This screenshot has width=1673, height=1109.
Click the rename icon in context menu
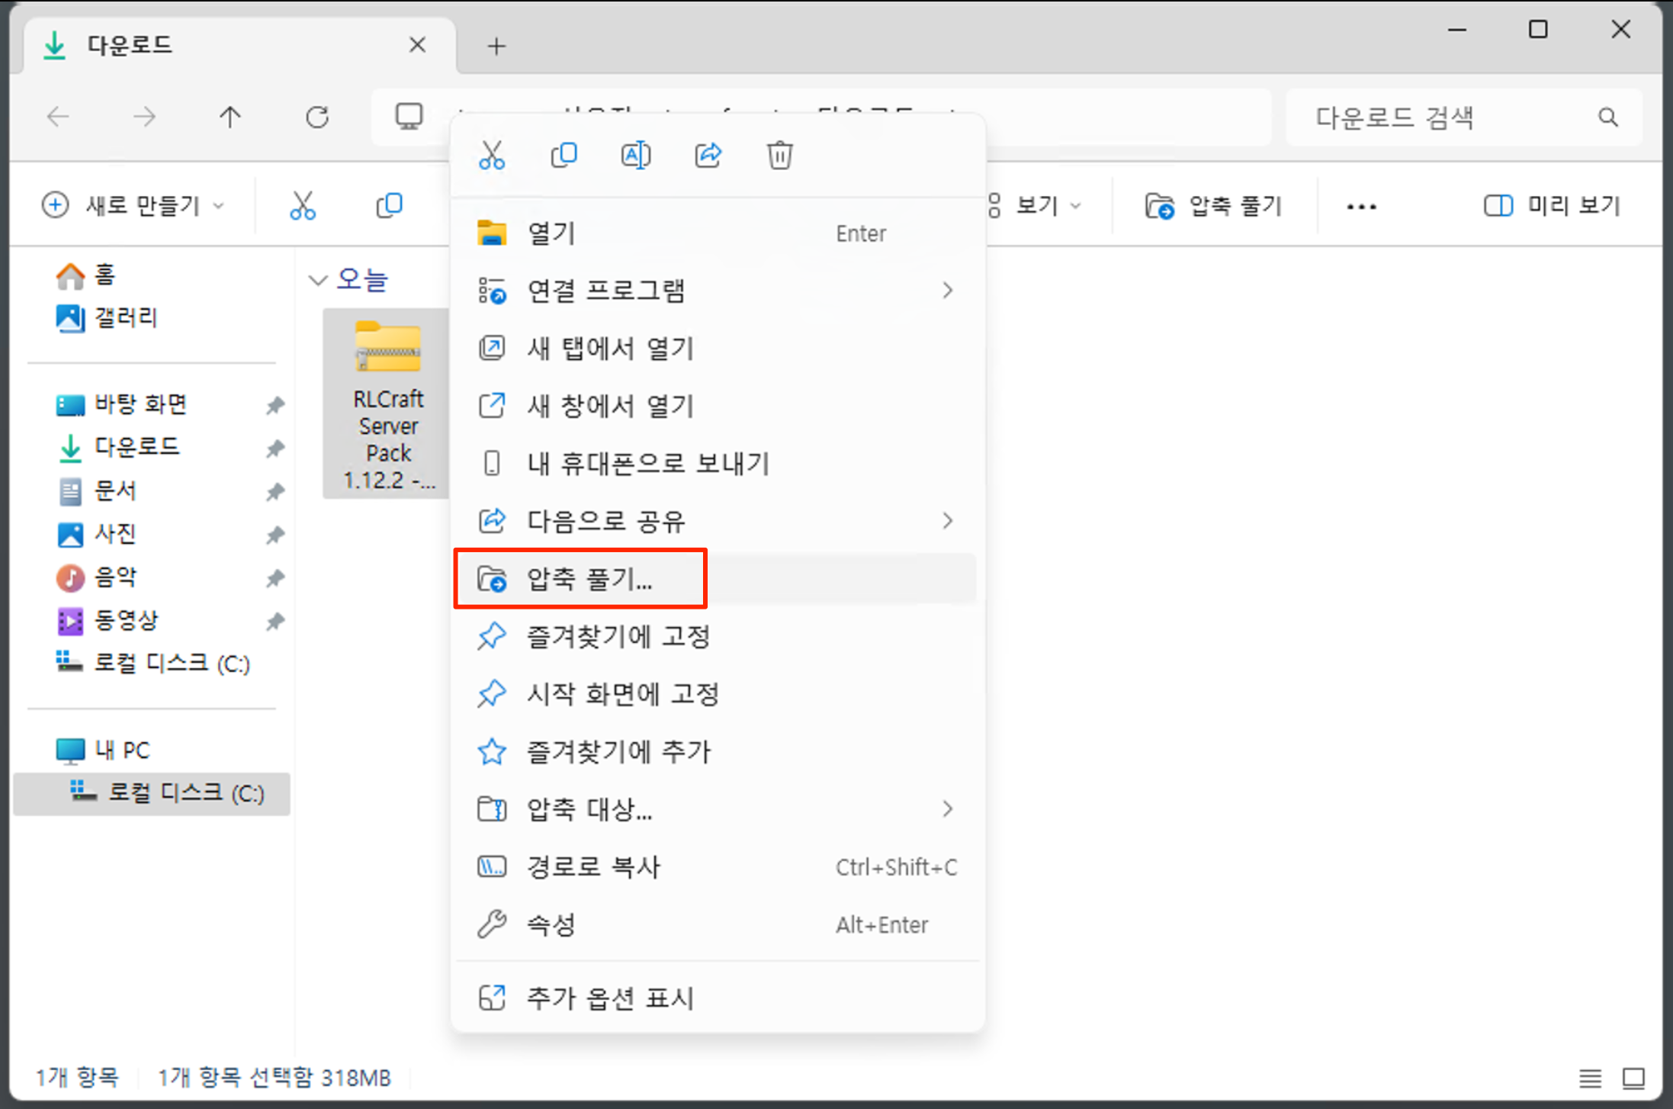(635, 156)
